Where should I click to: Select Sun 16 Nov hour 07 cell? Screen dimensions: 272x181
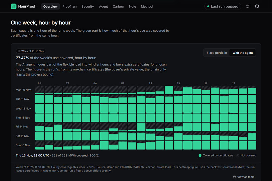point(104,145)
